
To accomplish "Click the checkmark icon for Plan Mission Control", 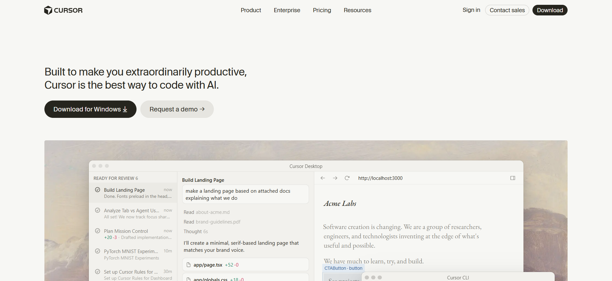I will (98, 231).
